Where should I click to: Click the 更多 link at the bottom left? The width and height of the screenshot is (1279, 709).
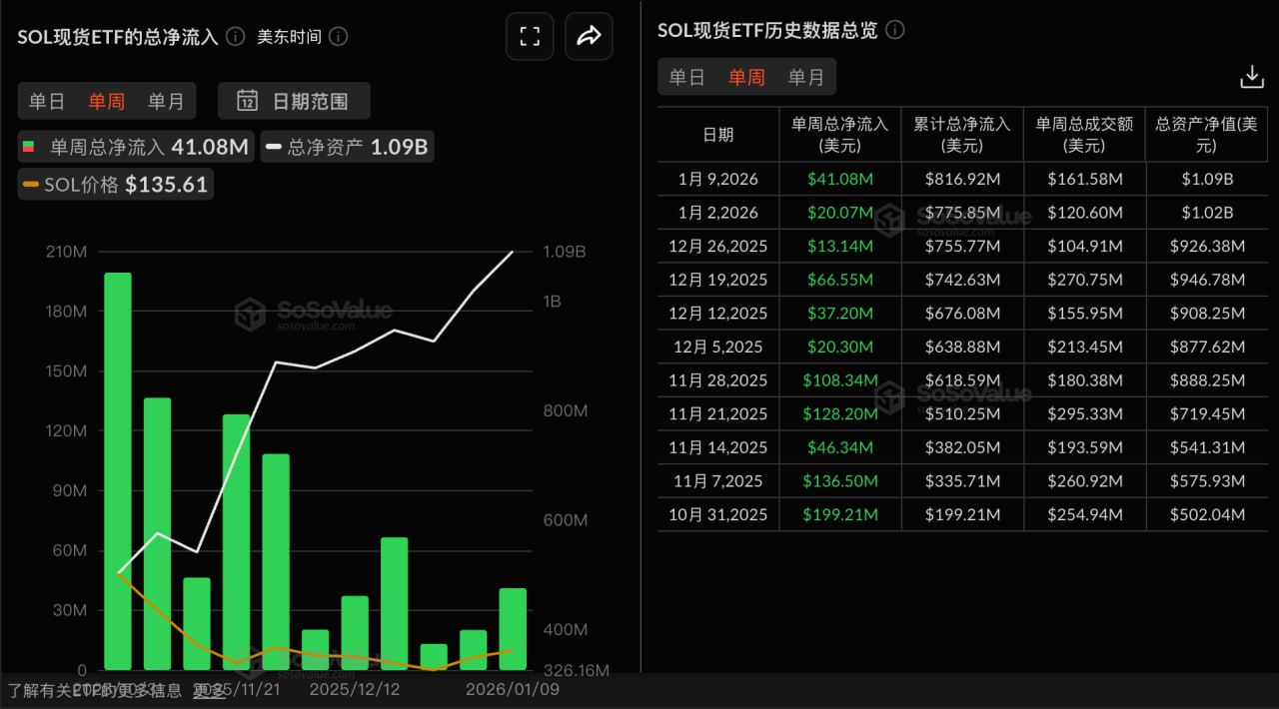click(211, 690)
